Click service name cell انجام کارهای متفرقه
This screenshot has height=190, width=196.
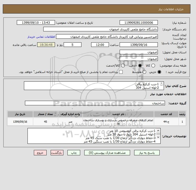point(118,122)
